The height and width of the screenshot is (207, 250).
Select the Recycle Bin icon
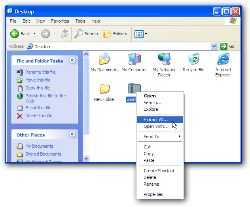pyautogui.click(x=193, y=63)
